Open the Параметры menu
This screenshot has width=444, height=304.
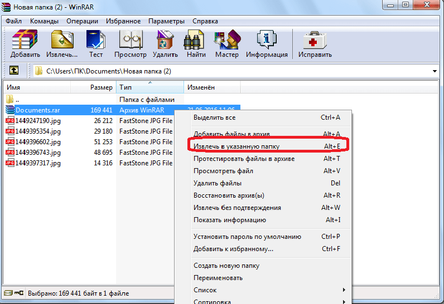[166, 21]
